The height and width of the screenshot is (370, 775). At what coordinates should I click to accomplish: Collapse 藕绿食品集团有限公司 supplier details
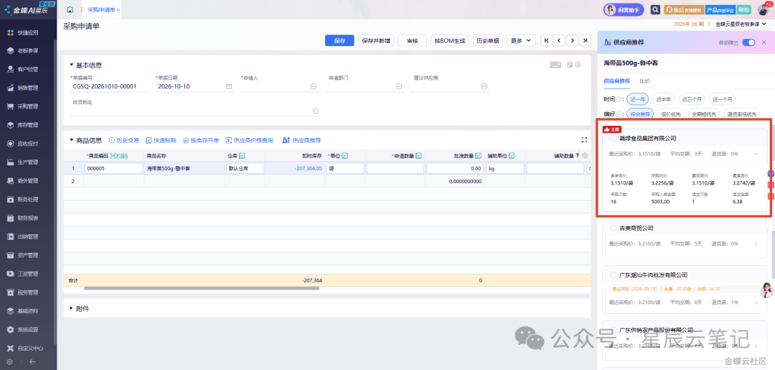click(756, 154)
